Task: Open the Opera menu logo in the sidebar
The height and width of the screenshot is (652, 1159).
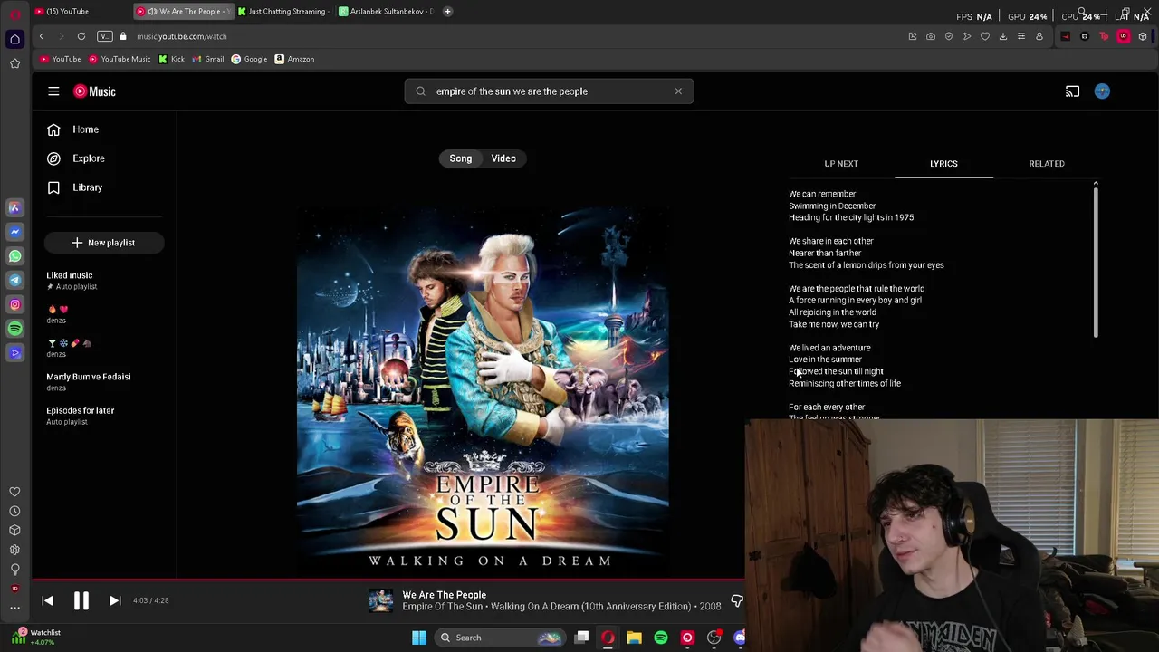Action: tap(14, 14)
